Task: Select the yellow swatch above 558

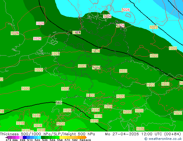Action: 61,137
